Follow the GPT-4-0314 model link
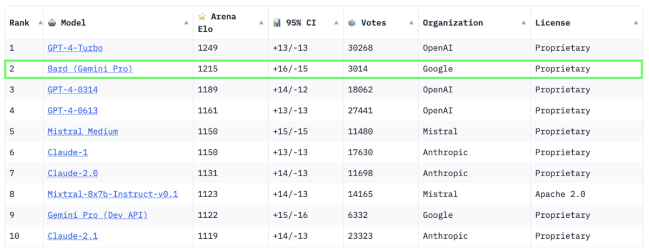This screenshot has width=649, height=248. click(72, 90)
